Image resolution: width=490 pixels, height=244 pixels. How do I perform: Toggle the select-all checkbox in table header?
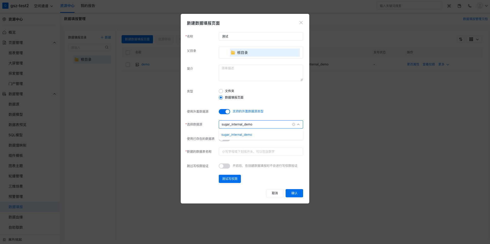128,52
